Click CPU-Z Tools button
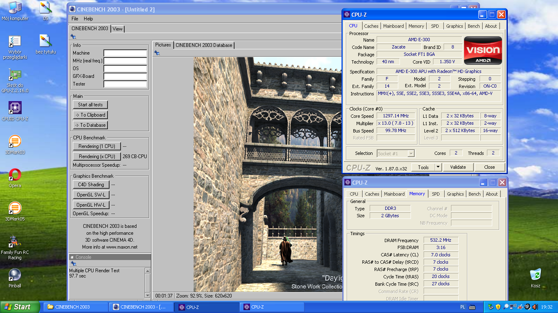 pyautogui.click(x=423, y=167)
